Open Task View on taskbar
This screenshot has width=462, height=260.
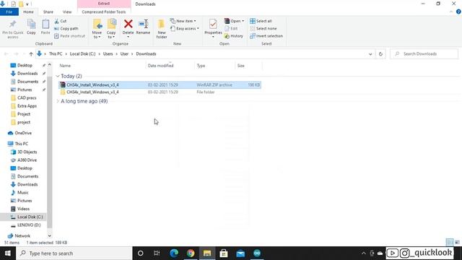(157, 253)
